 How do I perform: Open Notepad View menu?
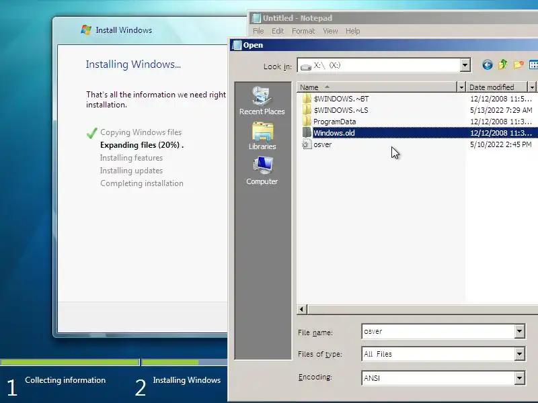[x=330, y=31]
